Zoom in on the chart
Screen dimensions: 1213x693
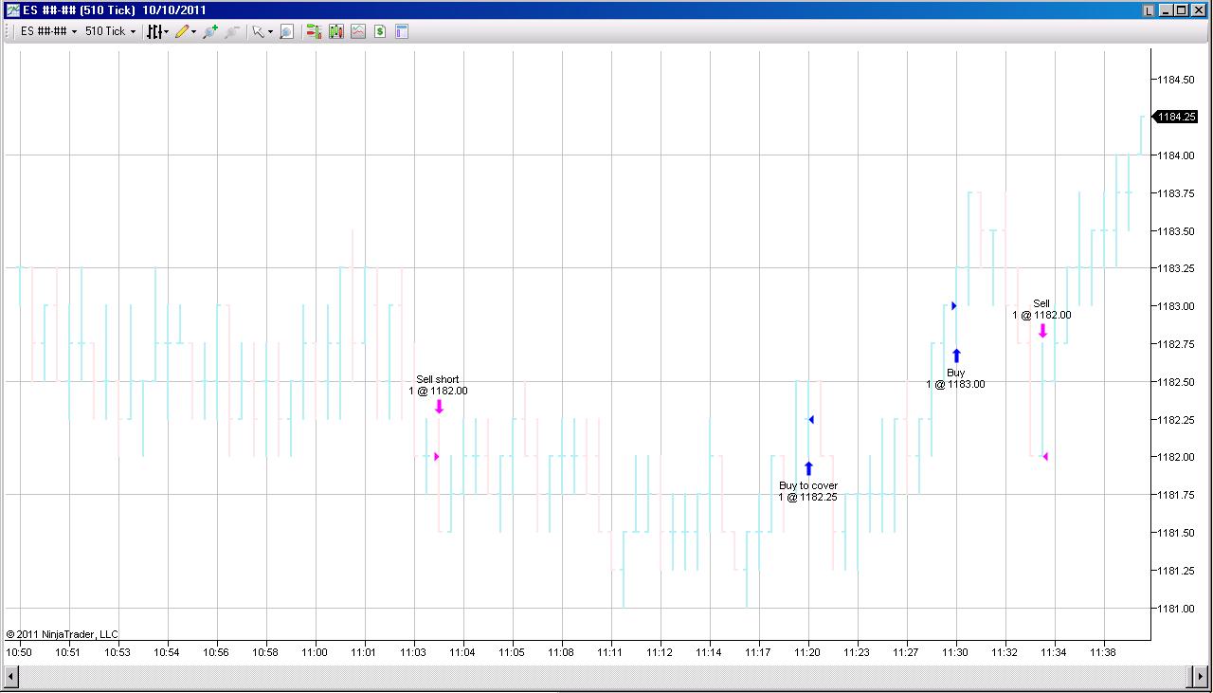coord(209,31)
